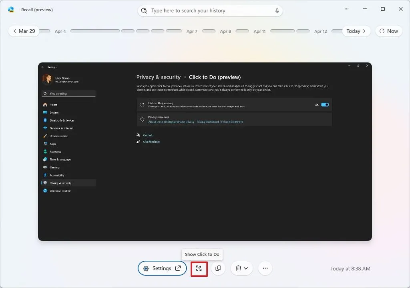Click the trash delete icon

point(238,268)
